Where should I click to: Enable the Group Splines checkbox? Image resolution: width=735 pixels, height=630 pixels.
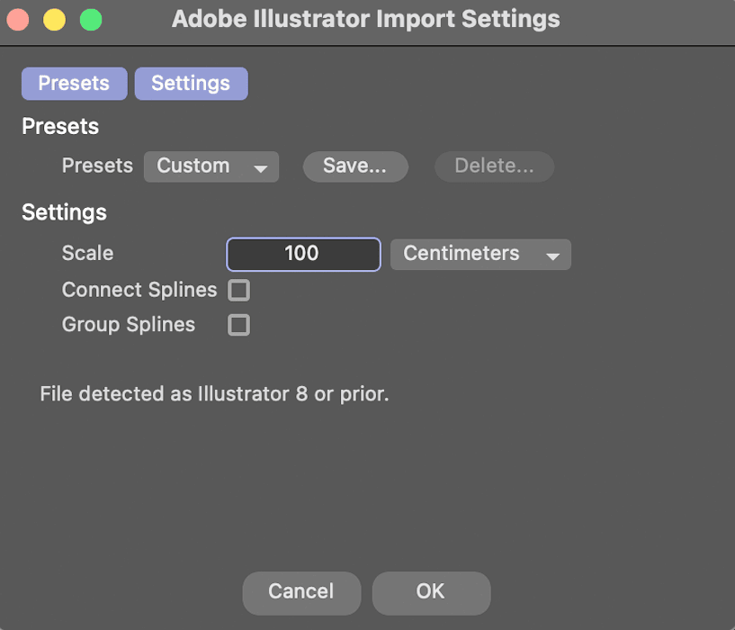pos(238,325)
